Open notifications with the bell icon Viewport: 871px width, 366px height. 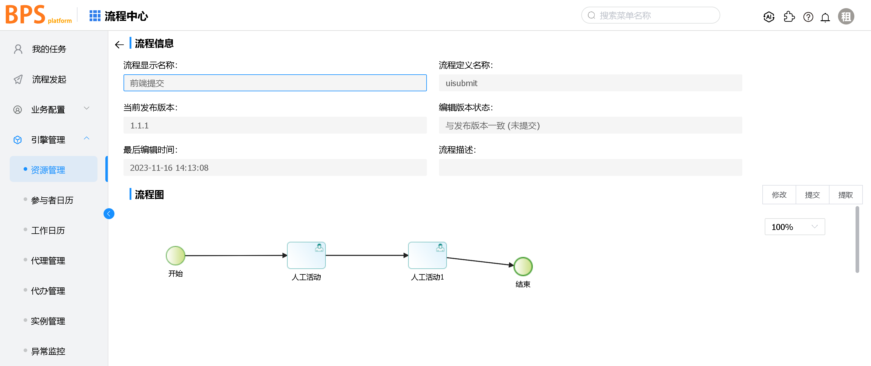tap(825, 17)
